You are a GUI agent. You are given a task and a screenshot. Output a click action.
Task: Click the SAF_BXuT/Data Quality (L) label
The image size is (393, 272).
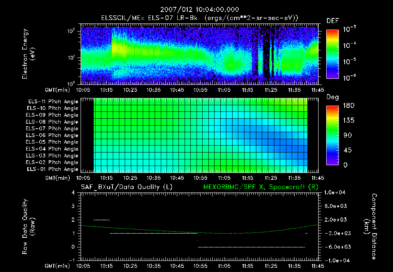tap(127, 187)
